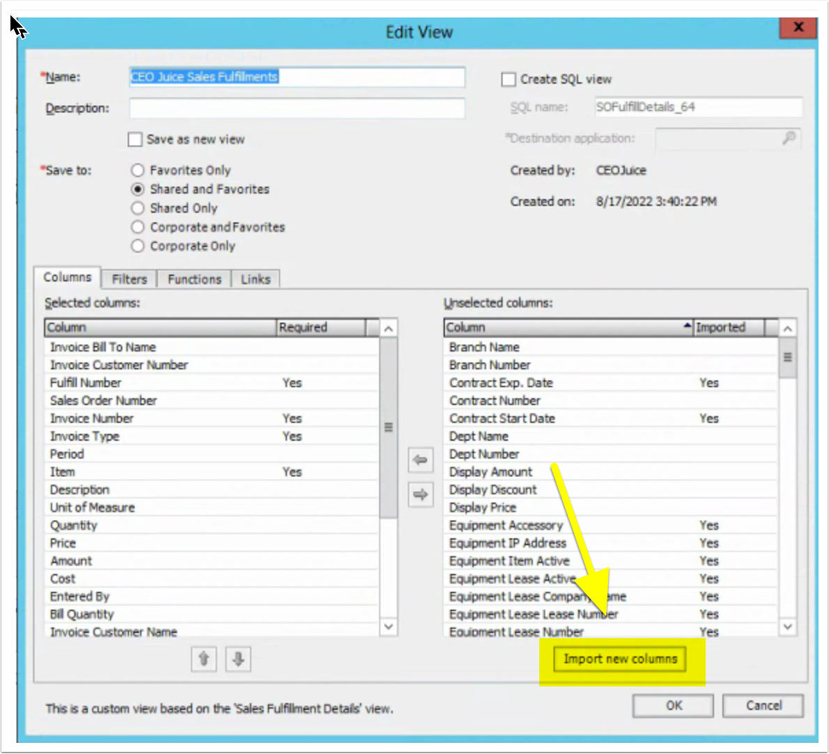Click the move down arrow icon
Screen dimensions: 829x754
tap(238, 659)
